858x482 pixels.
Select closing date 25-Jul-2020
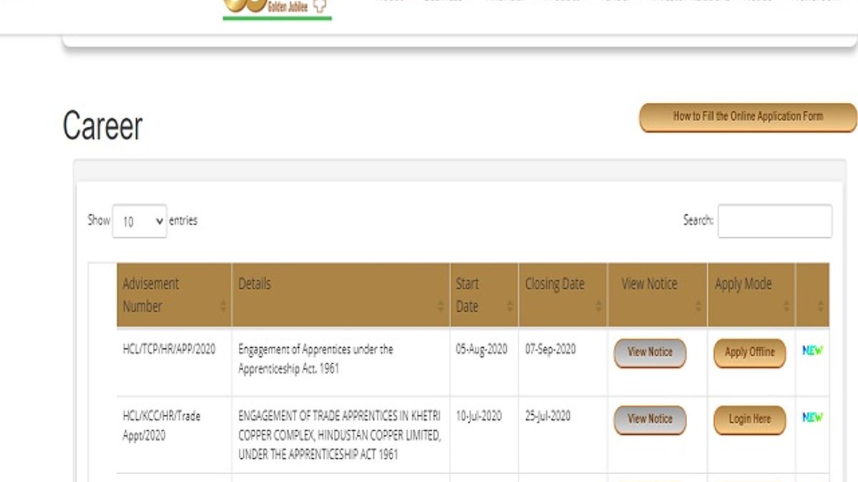(x=548, y=416)
